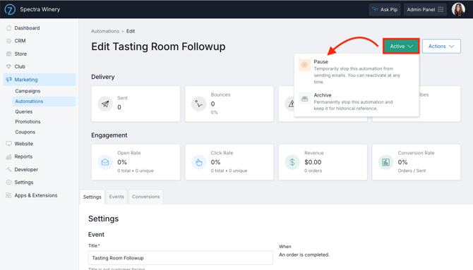Switch to the Conversions tab
Screen dimensions: 473x270
145,197
